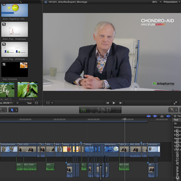Click the project clapperboard icon beside 161221_ArkoflexExpert_Montage
Screen dimensions: 181x181
[46, 2]
